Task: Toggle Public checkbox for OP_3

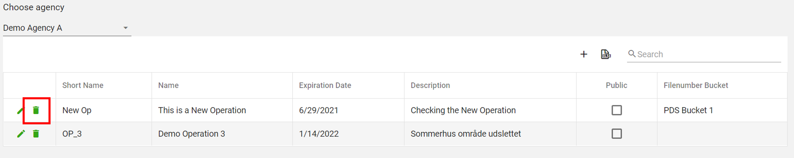Action: (x=616, y=134)
